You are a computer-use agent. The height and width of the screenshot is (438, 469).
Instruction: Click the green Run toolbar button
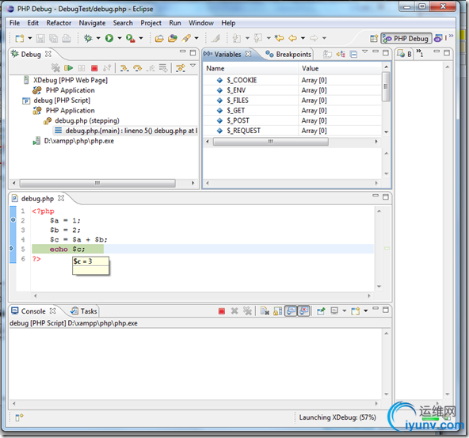pyautogui.click(x=109, y=38)
